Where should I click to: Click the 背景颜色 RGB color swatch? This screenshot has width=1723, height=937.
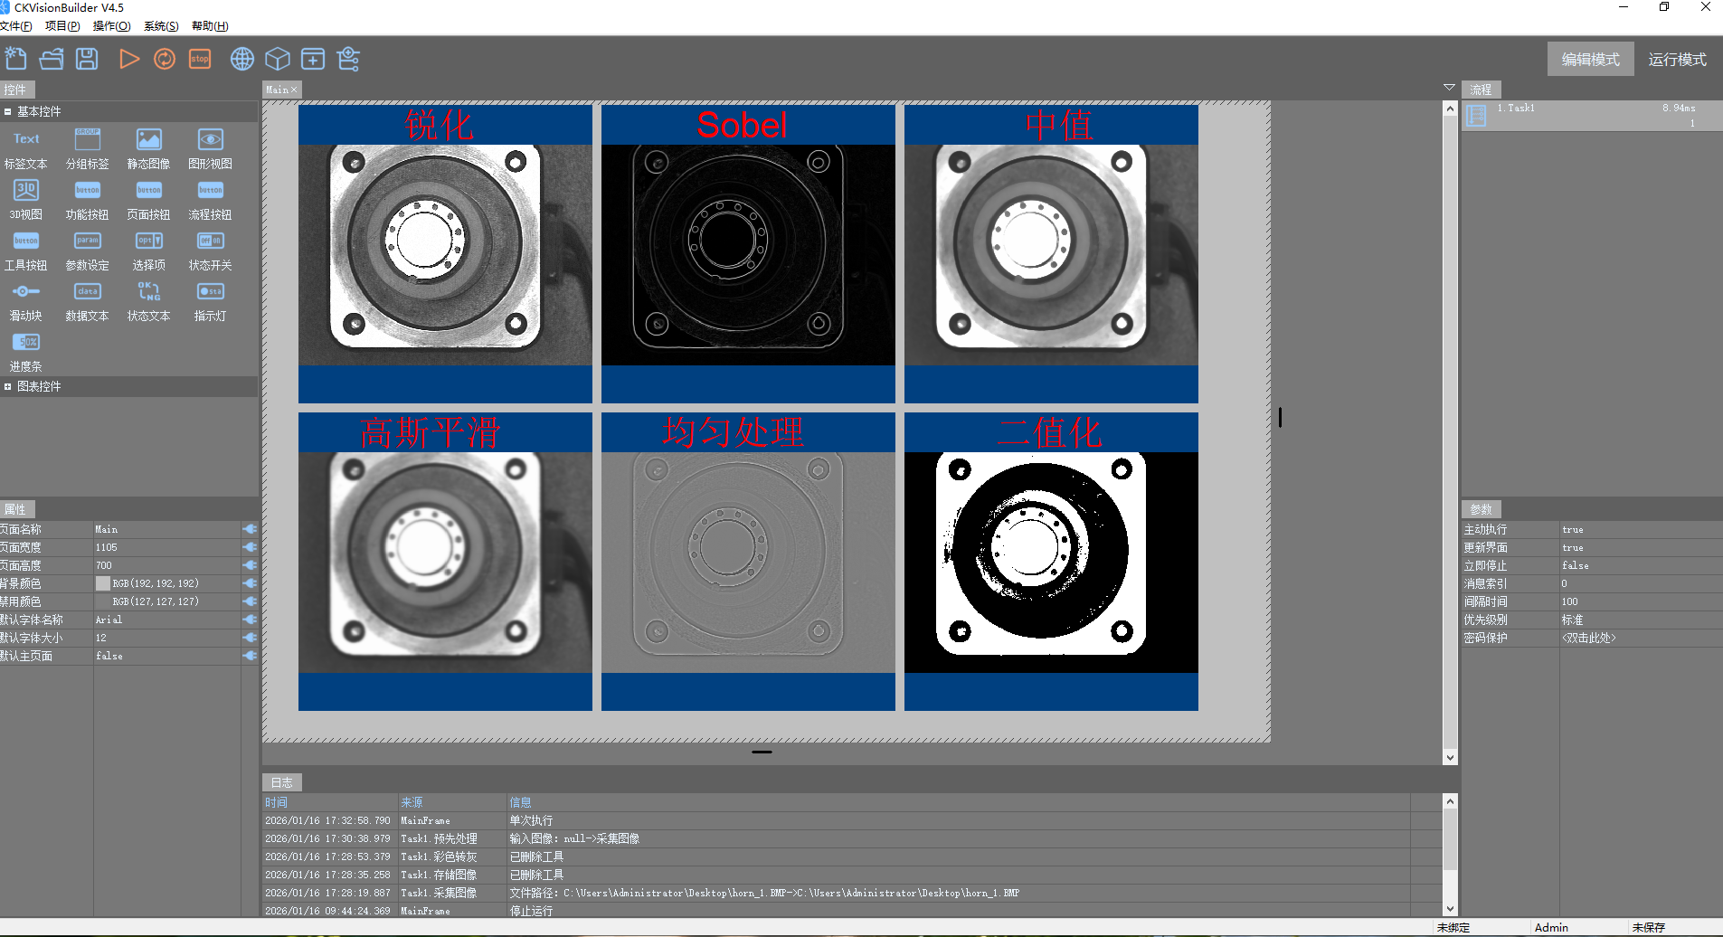103,584
